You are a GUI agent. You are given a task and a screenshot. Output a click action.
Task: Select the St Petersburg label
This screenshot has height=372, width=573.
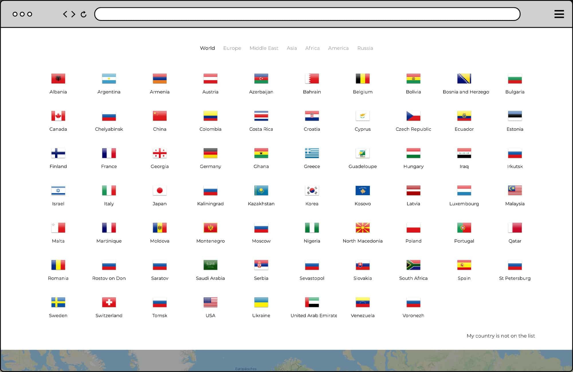515,278
